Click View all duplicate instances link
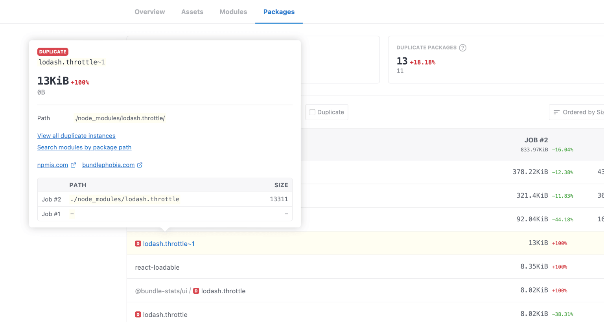604x322 pixels. click(x=76, y=136)
